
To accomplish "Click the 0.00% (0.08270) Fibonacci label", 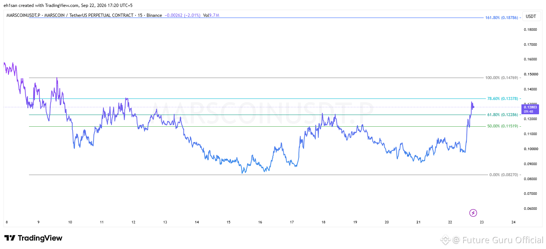I will [504, 175].
